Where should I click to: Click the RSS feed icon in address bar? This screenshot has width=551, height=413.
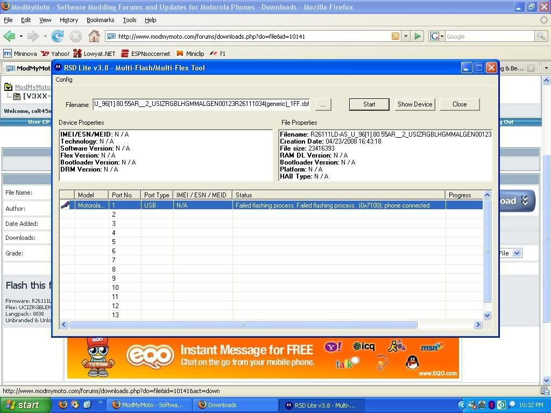(395, 37)
